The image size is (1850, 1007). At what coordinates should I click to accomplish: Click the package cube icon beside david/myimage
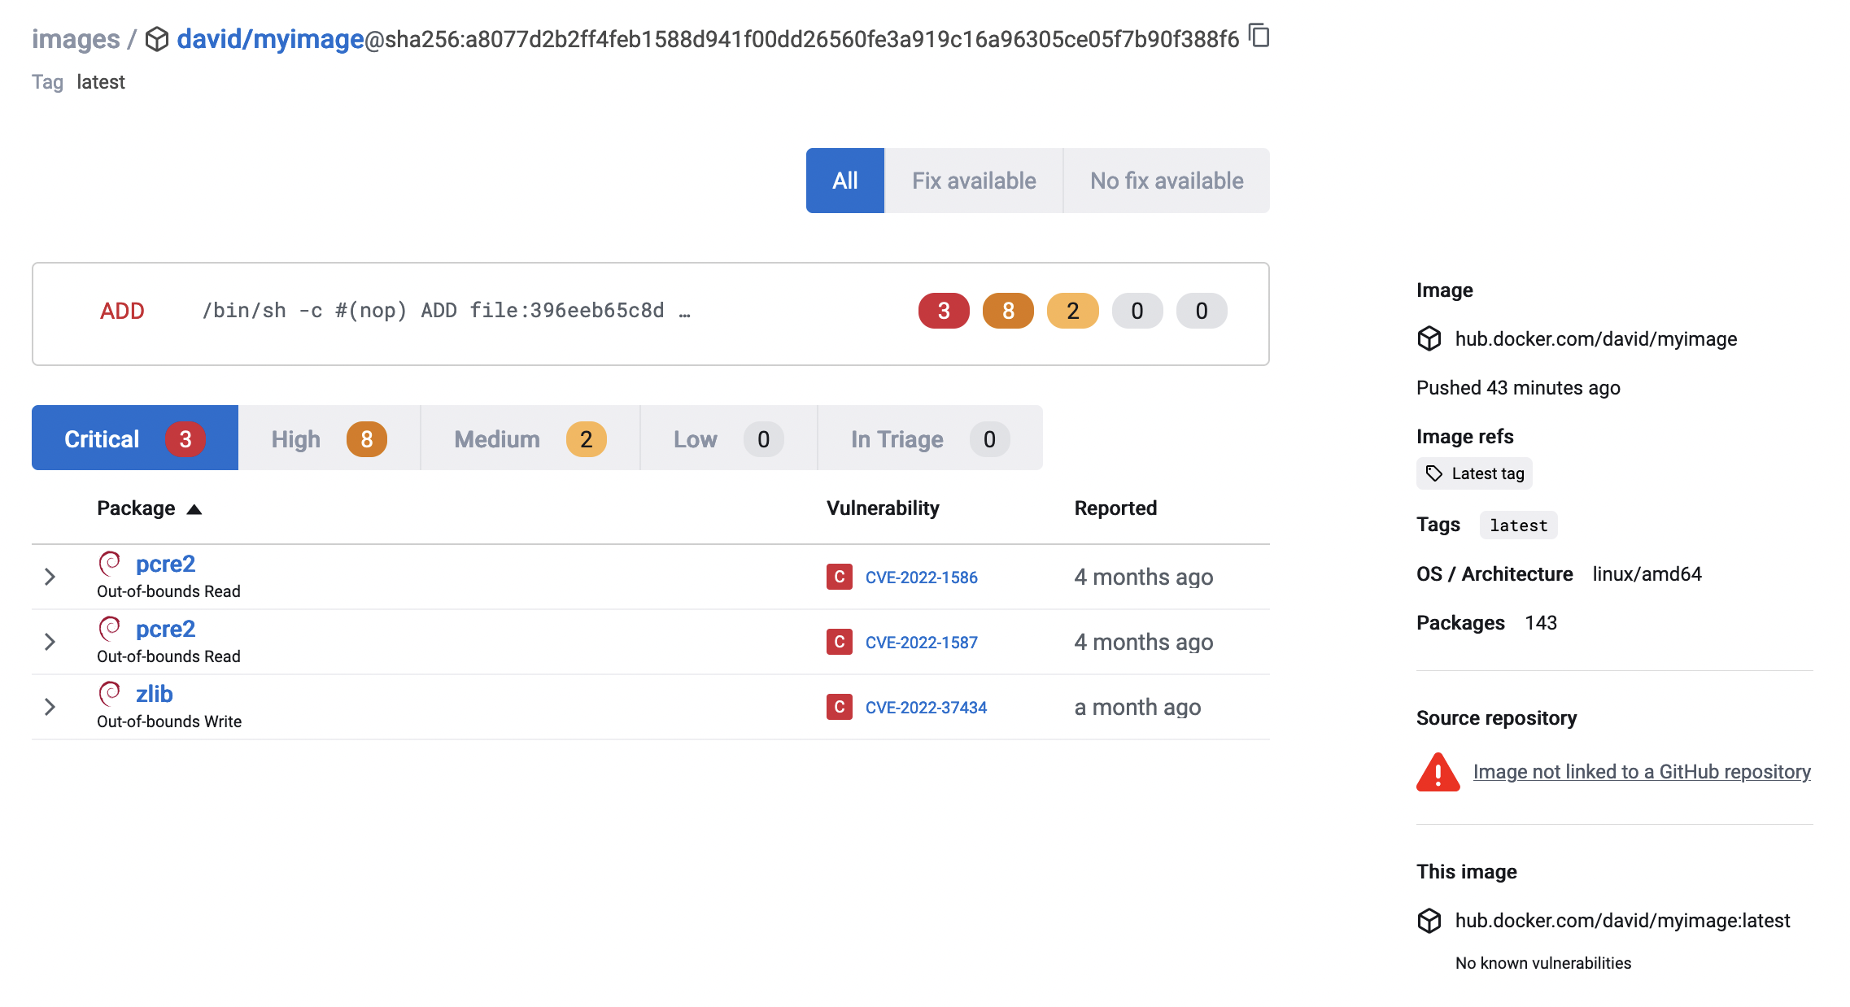pyautogui.click(x=157, y=39)
